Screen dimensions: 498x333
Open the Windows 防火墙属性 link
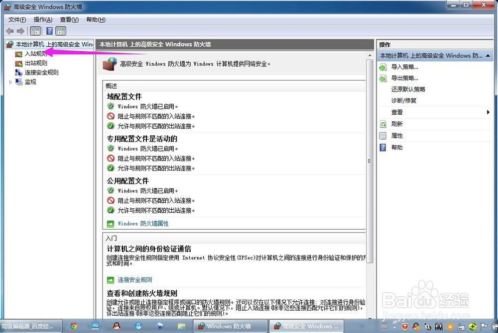[x=143, y=224]
